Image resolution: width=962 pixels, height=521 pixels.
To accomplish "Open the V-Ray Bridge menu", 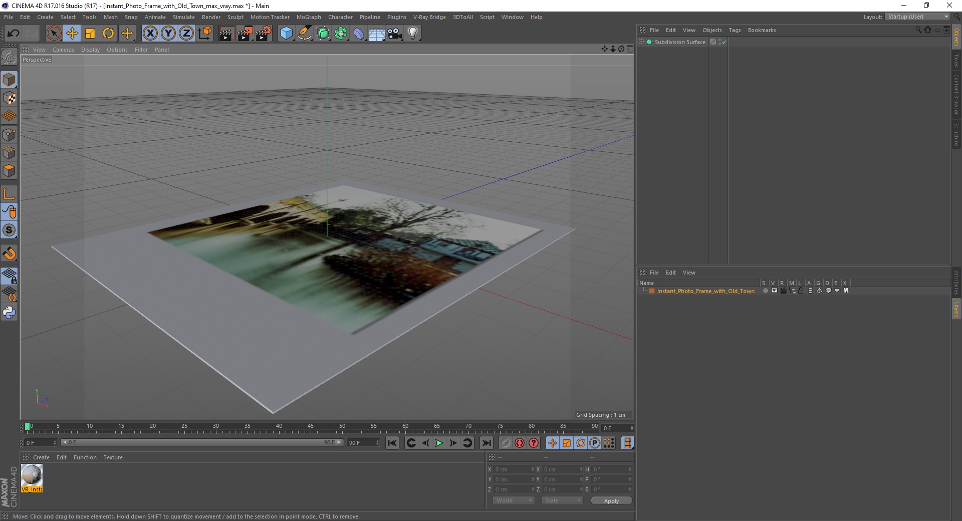I will tap(429, 17).
